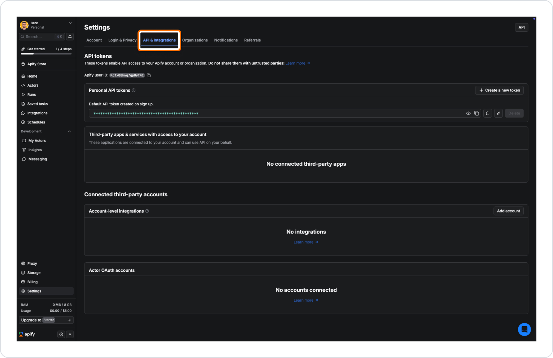Image resolution: width=553 pixels, height=358 pixels.
Task: Open Learn more under No integrations
Action: [306, 242]
